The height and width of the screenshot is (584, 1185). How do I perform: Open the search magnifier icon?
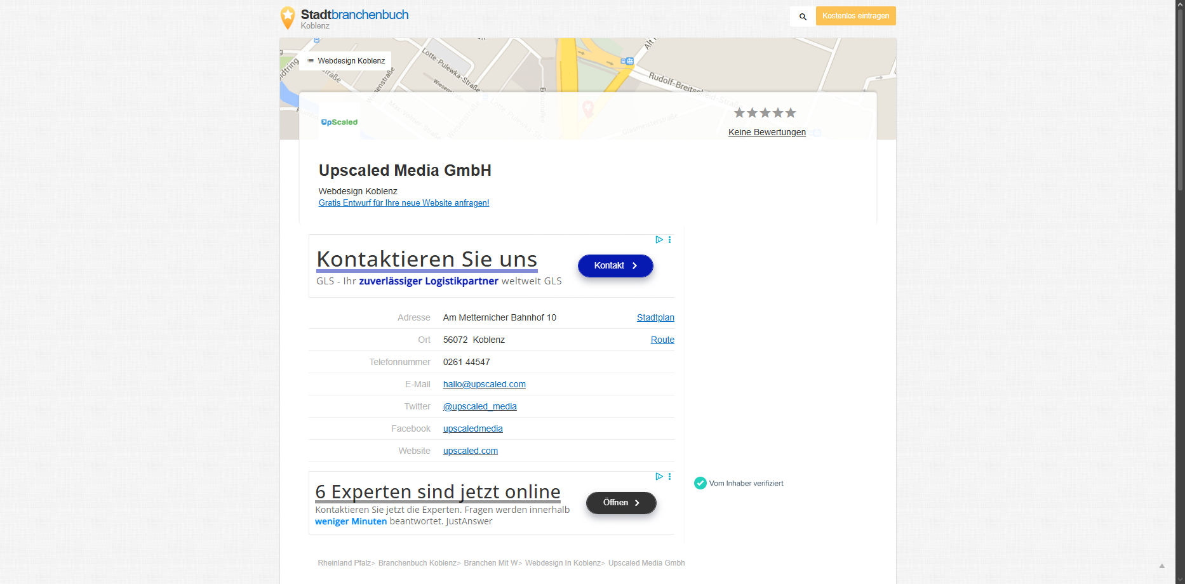(x=803, y=17)
